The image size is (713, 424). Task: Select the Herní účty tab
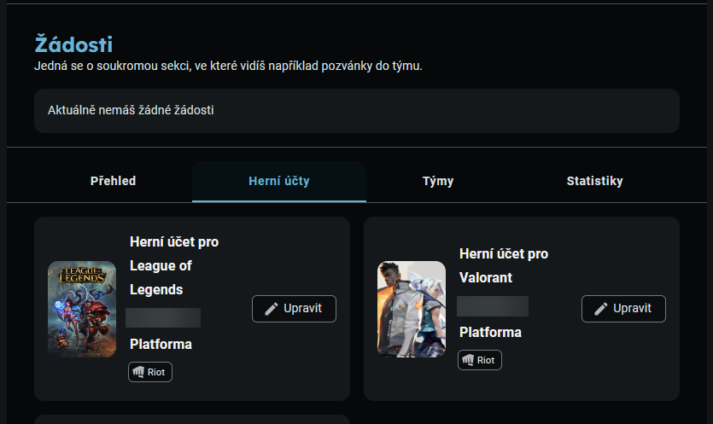pos(278,181)
